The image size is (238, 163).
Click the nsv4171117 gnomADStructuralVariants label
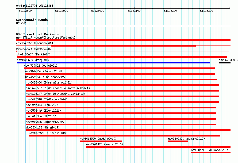pos(46,37)
